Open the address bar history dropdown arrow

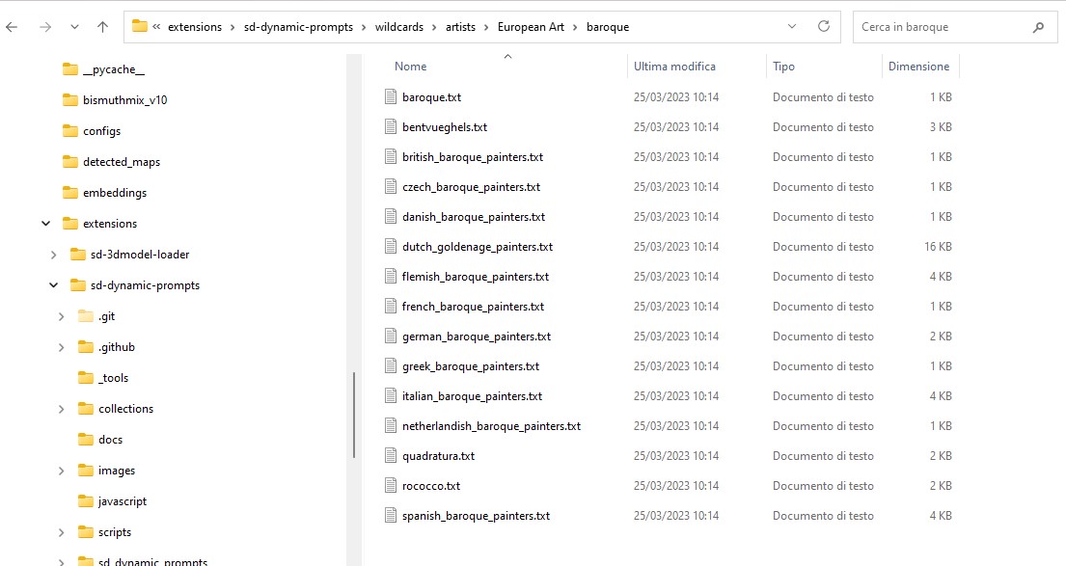pyautogui.click(x=791, y=26)
